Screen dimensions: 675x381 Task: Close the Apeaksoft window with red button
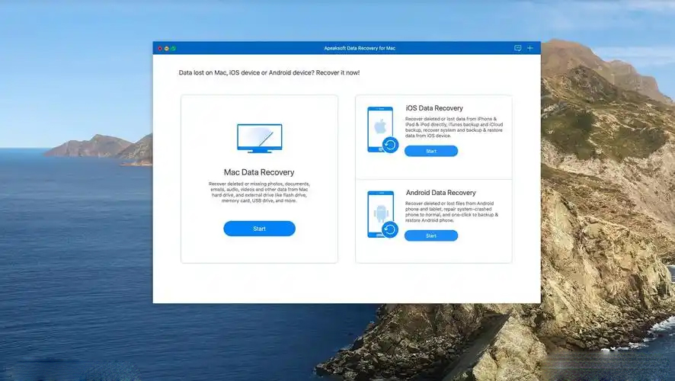pyautogui.click(x=160, y=49)
